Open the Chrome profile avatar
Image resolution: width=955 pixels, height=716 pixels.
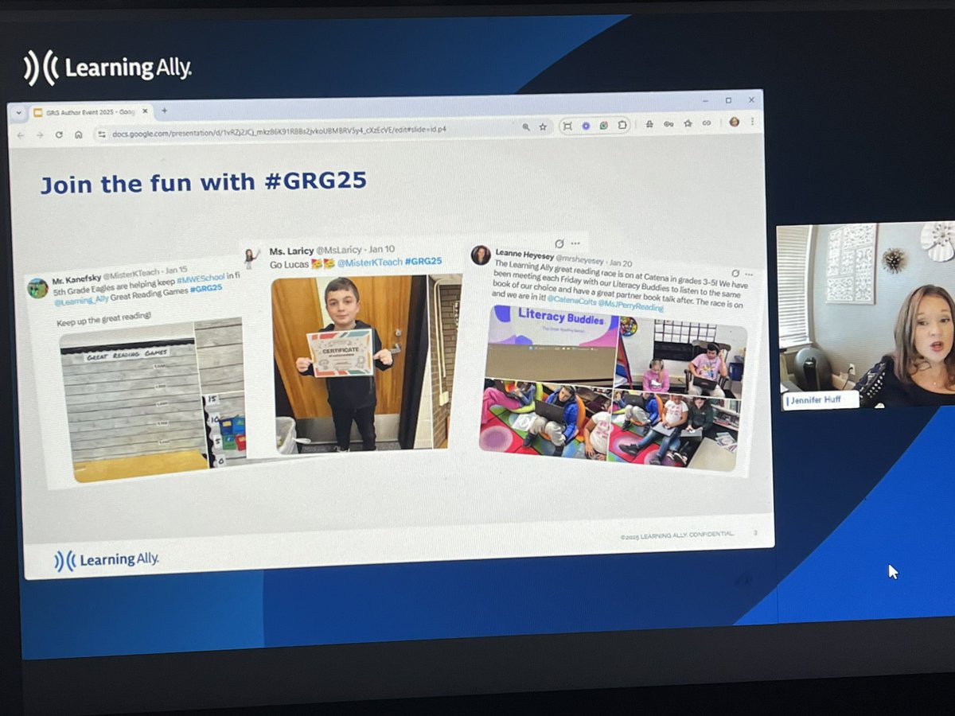734,122
